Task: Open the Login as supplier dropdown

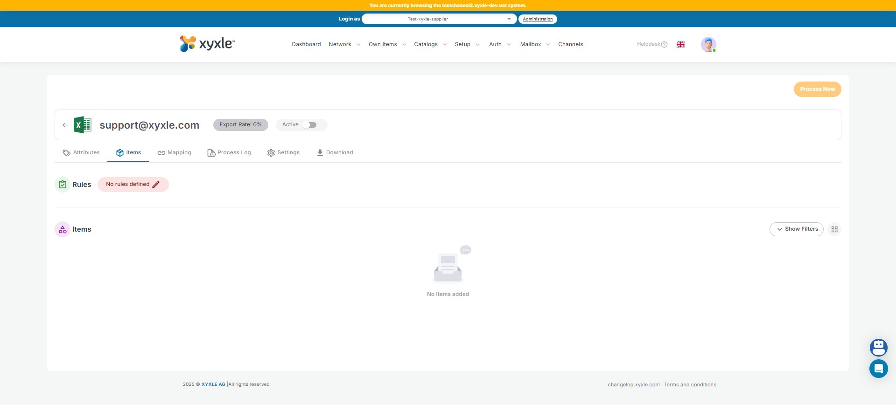Action: point(439,19)
